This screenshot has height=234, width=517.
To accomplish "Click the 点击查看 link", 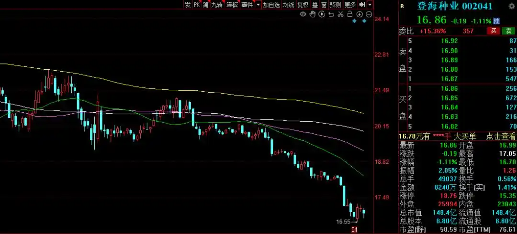I will click(x=500, y=137).
